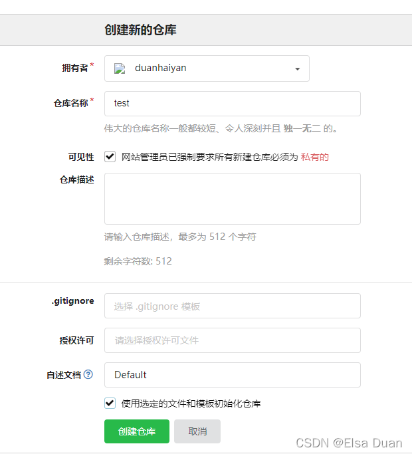Viewport: 412px width, 454px height.
Task: Click the 使用选定的文件和模板初始化仓库 label
Action: [x=191, y=403]
